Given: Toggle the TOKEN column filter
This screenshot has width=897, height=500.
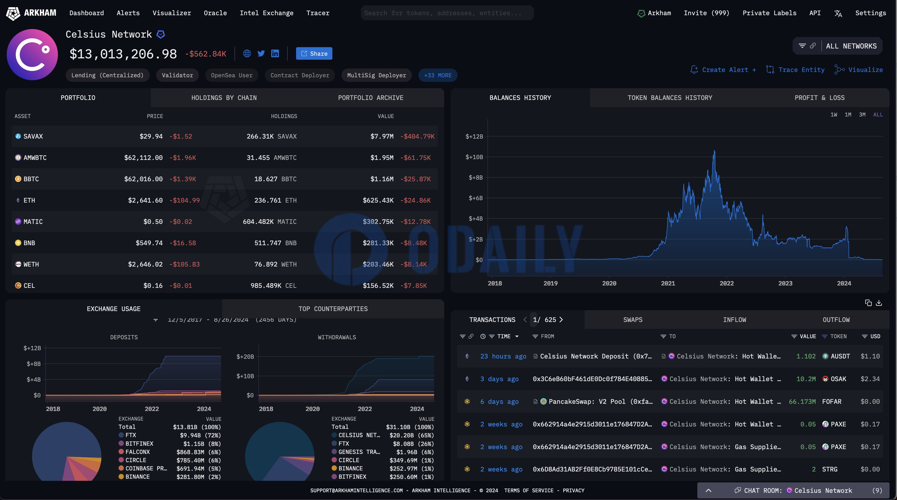Looking at the screenshot, I should (825, 336).
